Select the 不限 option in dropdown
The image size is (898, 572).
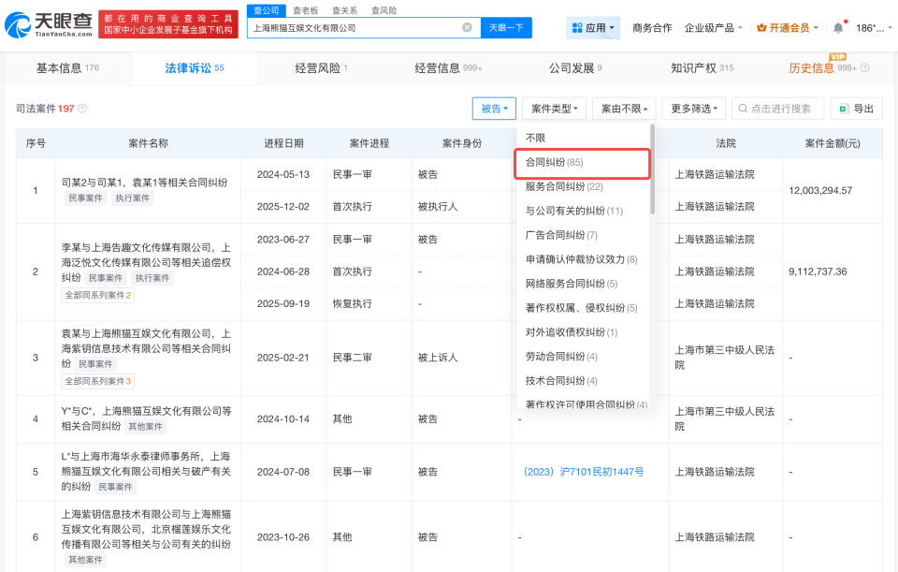click(x=535, y=137)
